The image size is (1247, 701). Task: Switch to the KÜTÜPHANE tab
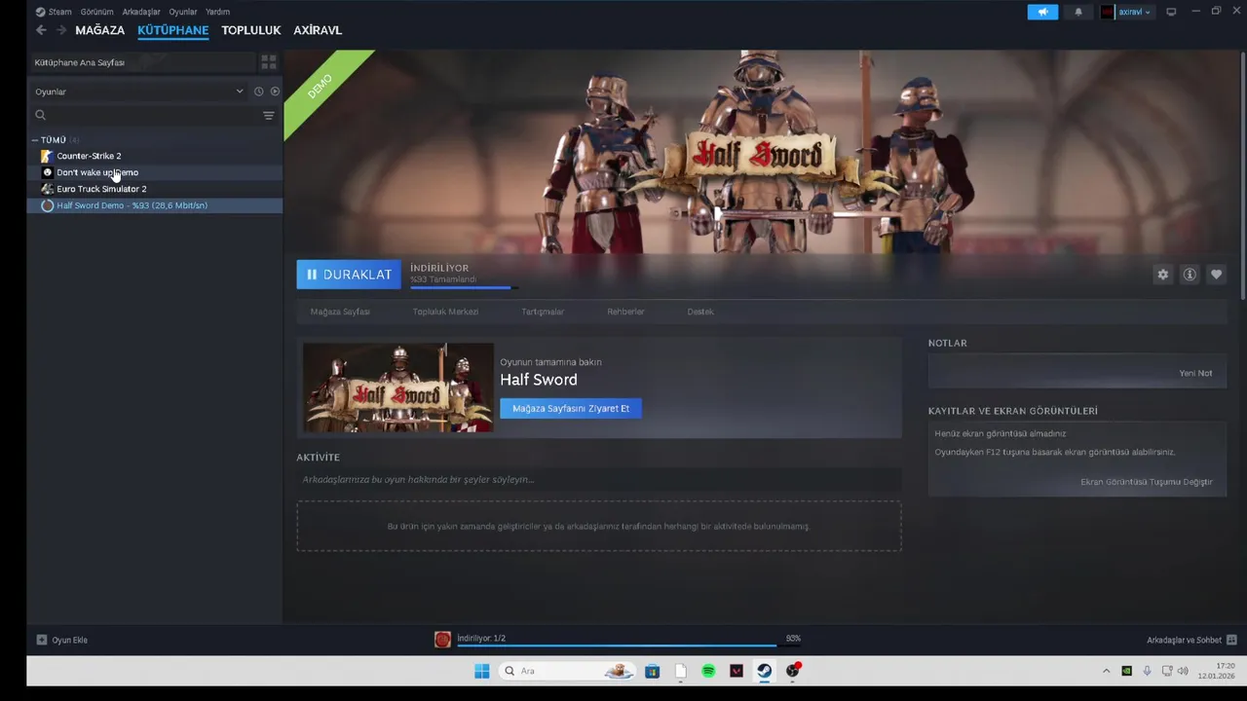[x=173, y=30]
